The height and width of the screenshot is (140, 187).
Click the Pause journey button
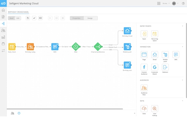pyautogui.click(x=56, y=18)
